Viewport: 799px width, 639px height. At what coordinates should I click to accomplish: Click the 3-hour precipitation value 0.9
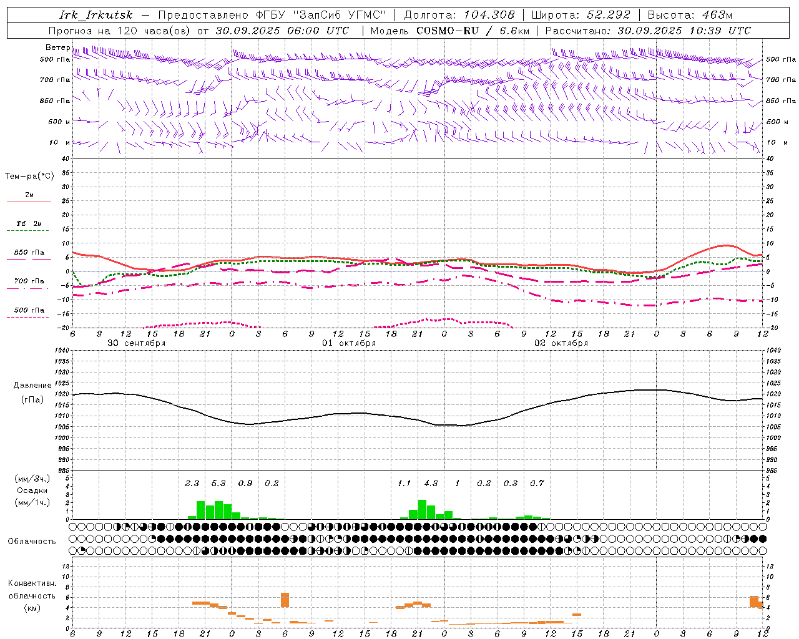(x=245, y=483)
